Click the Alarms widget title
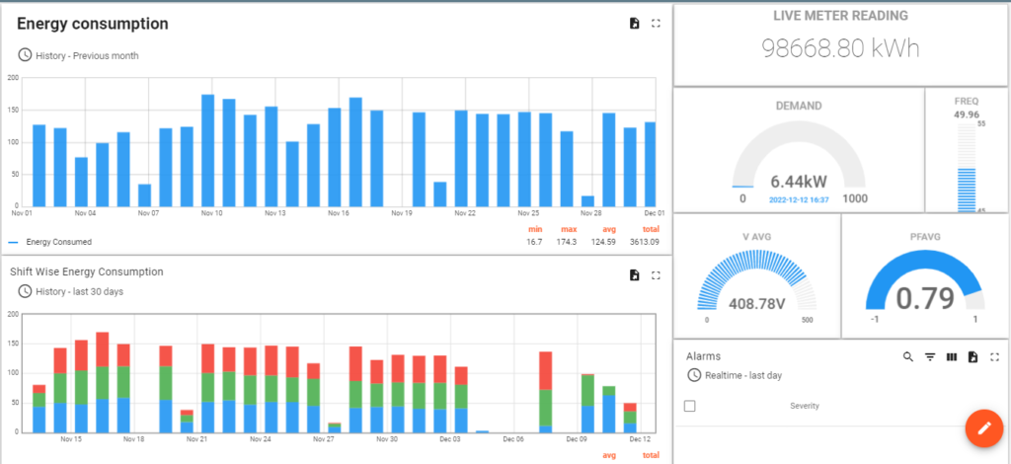This screenshot has width=1011, height=464. pyautogui.click(x=703, y=356)
